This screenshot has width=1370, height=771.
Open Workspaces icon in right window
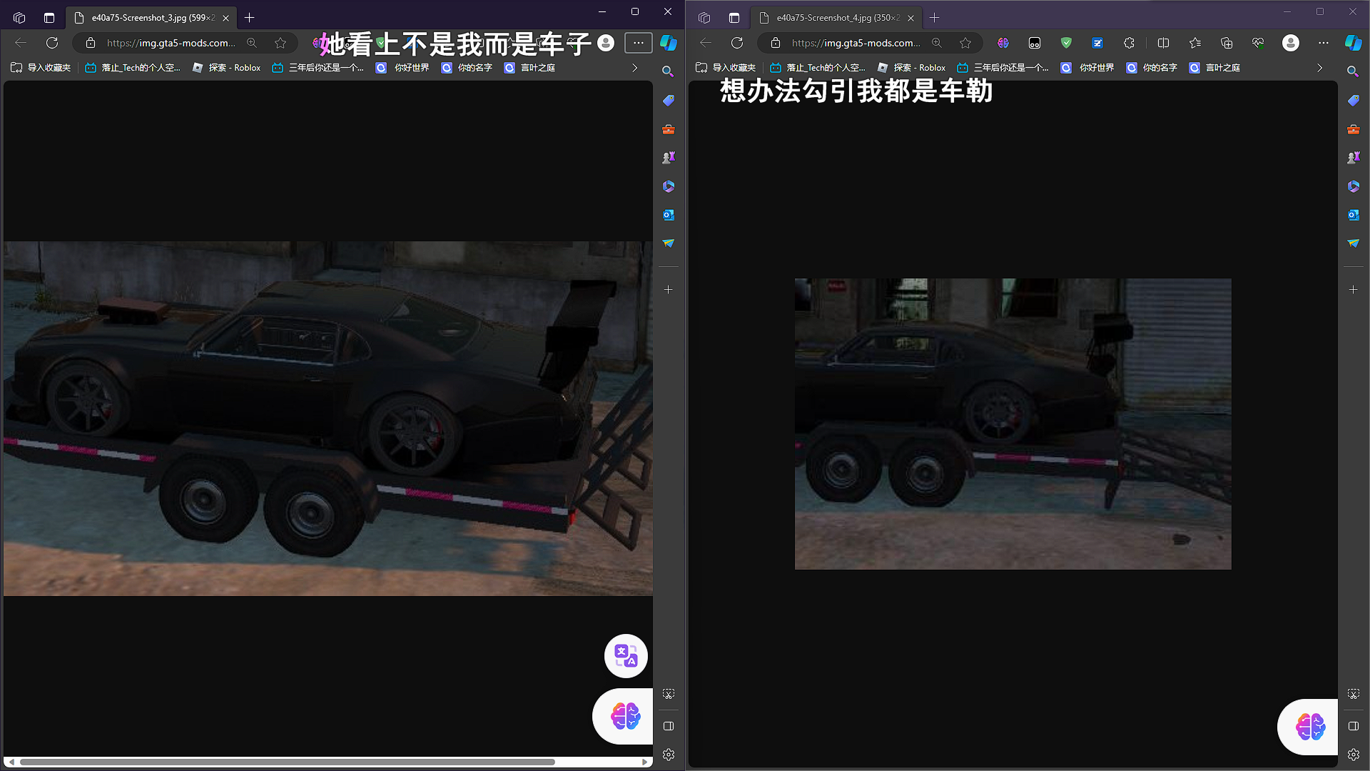point(704,18)
